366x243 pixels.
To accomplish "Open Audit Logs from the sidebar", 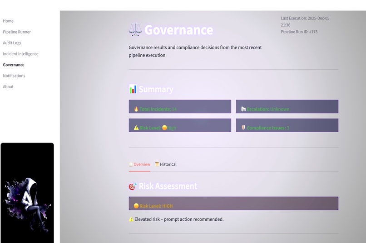I will (12, 43).
